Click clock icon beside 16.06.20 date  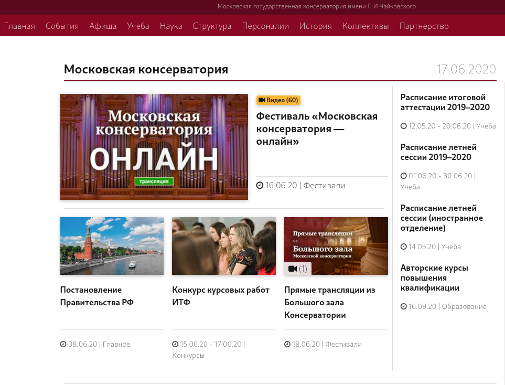[x=260, y=185]
